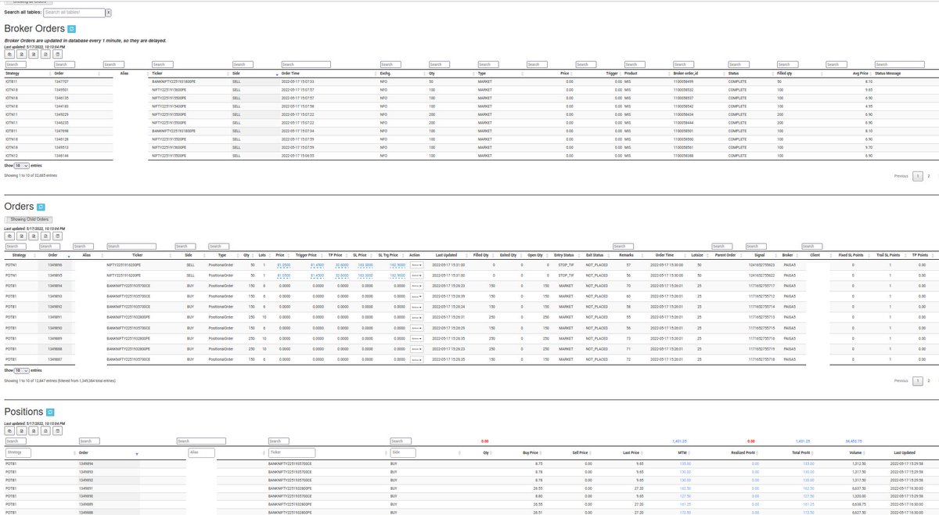Click the refresh icon beside Positions heading
The image size is (939, 515).
(50, 412)
